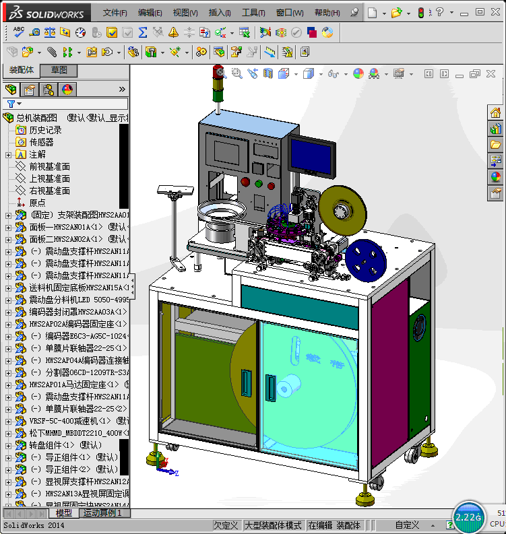506x534 pixels.
Task: Open the Compare Documents tool
Action: [204, 32]
